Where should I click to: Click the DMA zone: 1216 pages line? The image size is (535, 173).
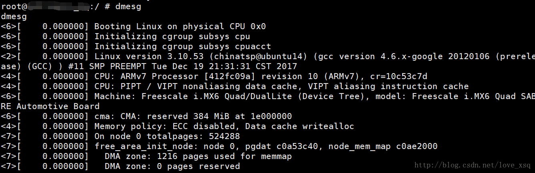146,156
